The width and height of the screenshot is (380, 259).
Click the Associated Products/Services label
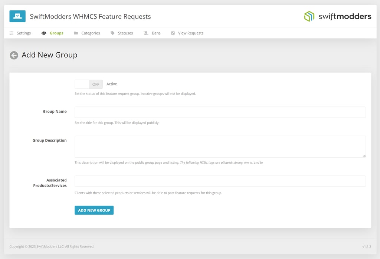pos(50,183)
